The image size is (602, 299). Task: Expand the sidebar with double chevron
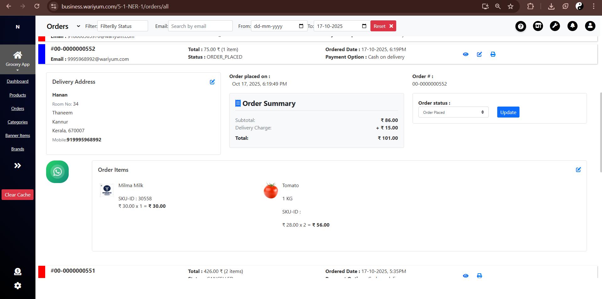tap(18, 165)
